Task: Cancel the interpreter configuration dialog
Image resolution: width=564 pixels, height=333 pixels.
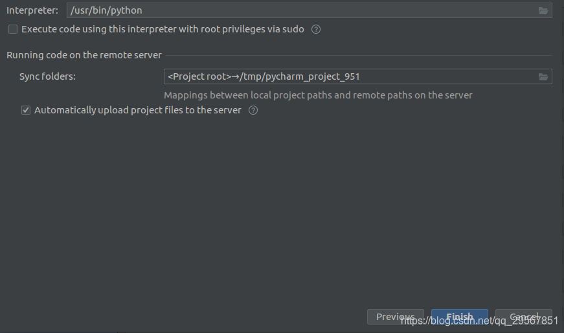Action: pyautogui.click(x=523, y=317)
